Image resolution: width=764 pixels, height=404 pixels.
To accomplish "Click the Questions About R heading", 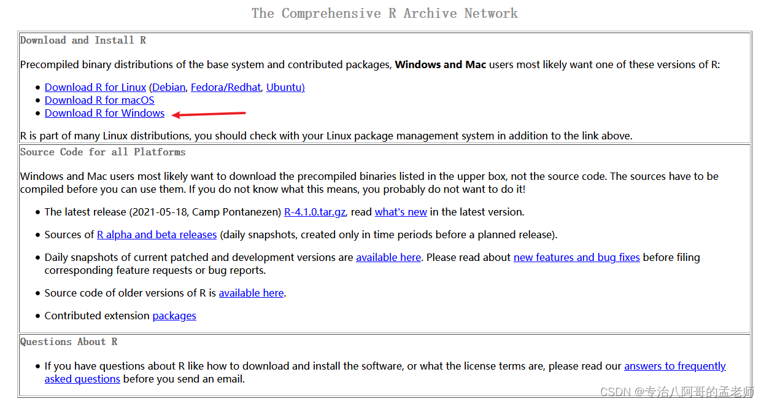I will point(69,341).
